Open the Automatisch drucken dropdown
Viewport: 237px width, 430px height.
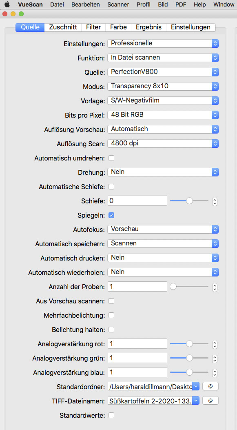pyautogui.click(x=163, y=258)
